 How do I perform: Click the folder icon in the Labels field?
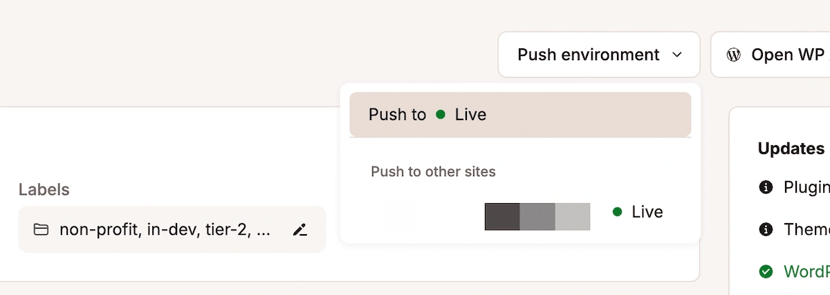point(41,230)
